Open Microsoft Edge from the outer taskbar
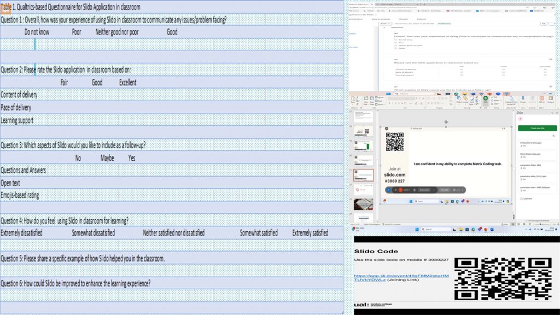Viewport: 560px width, 315px height. (473, 229)
